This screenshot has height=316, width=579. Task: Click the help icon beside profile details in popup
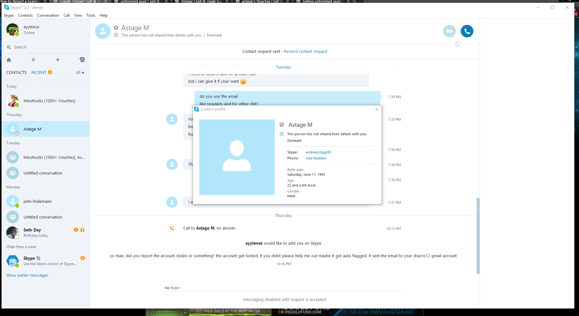(x=282, y=134)
